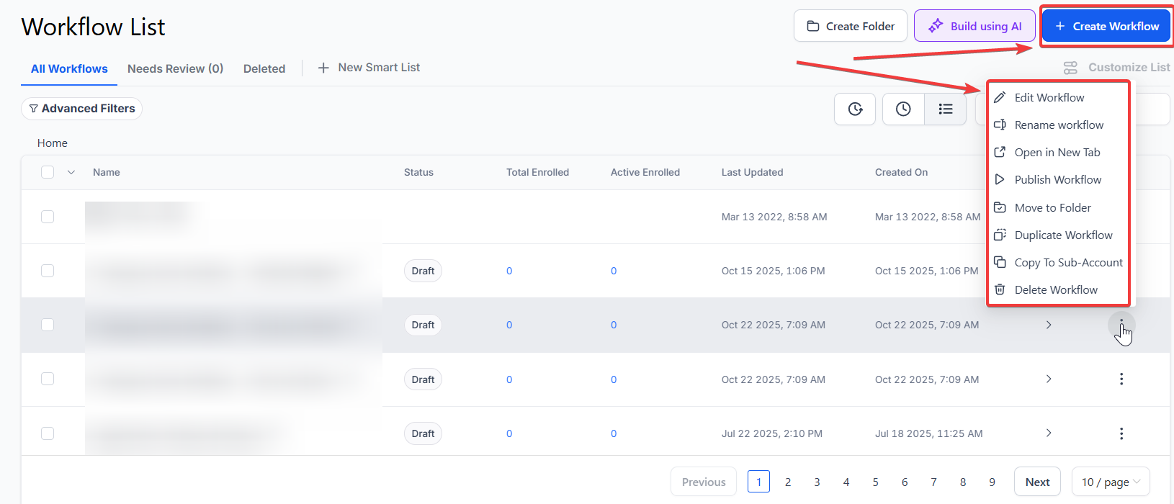Click the Create Folder button
The width and height of the screenshot is (1174, 504).
(850, 26)
